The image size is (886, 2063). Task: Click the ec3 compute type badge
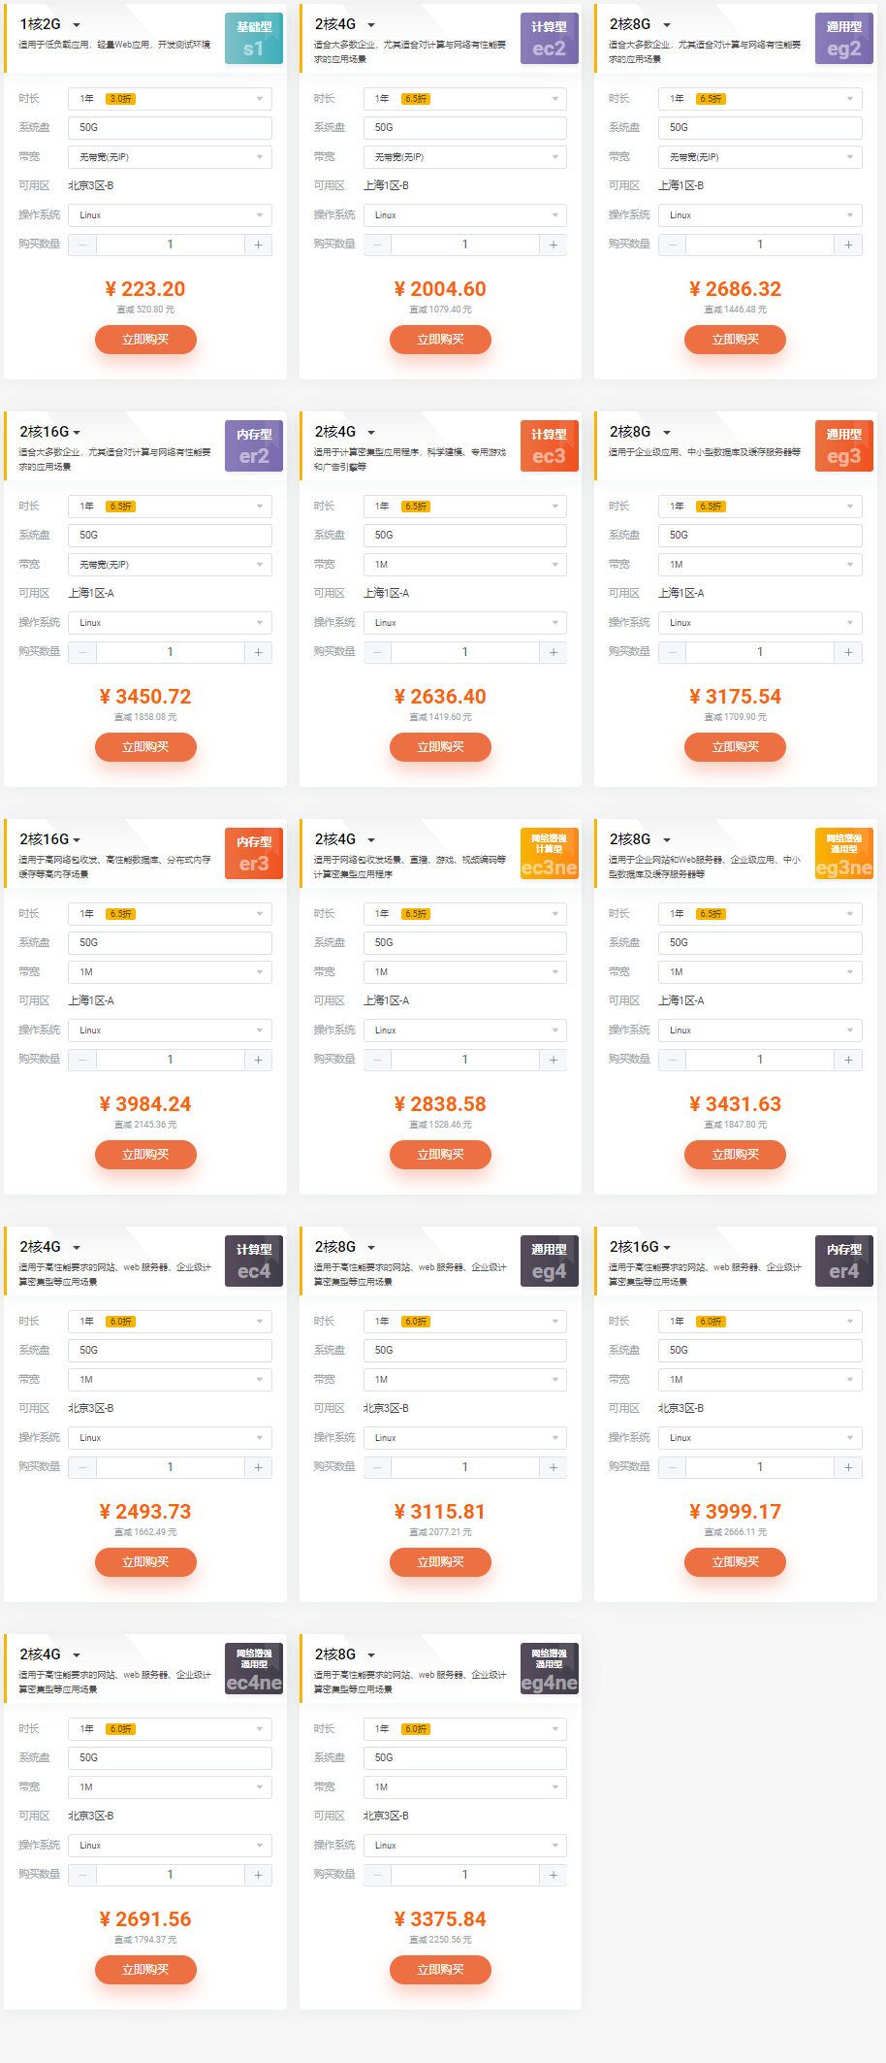click(549, 446)
